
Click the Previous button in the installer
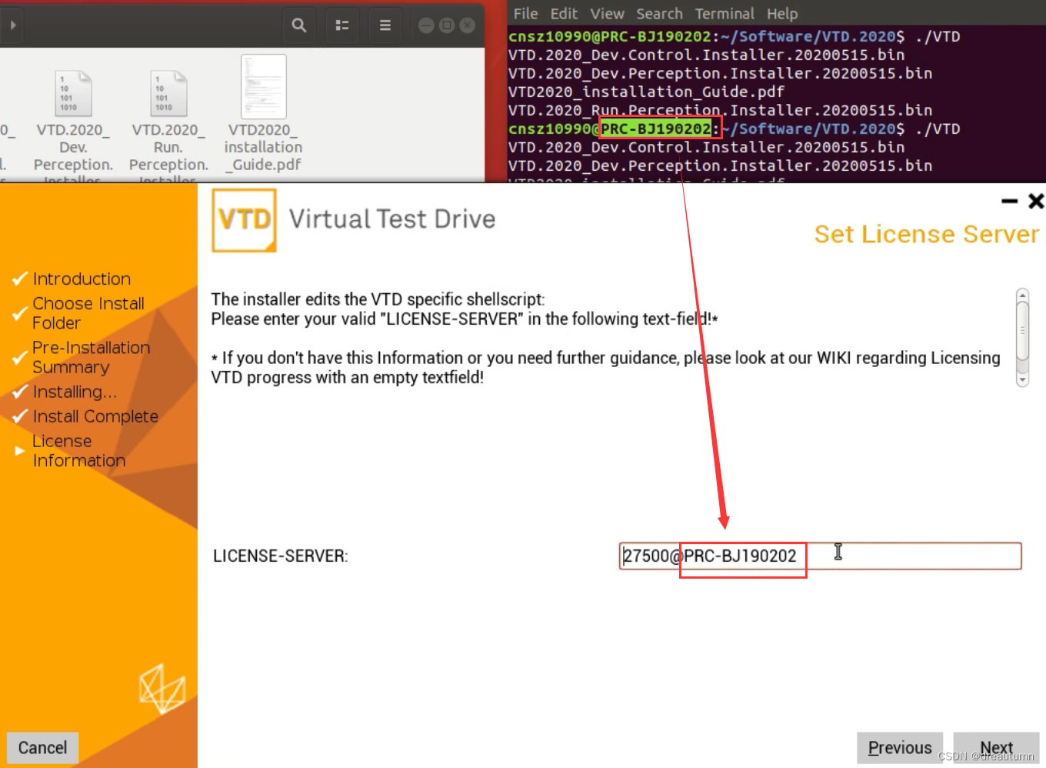click(x=900, y=748)
